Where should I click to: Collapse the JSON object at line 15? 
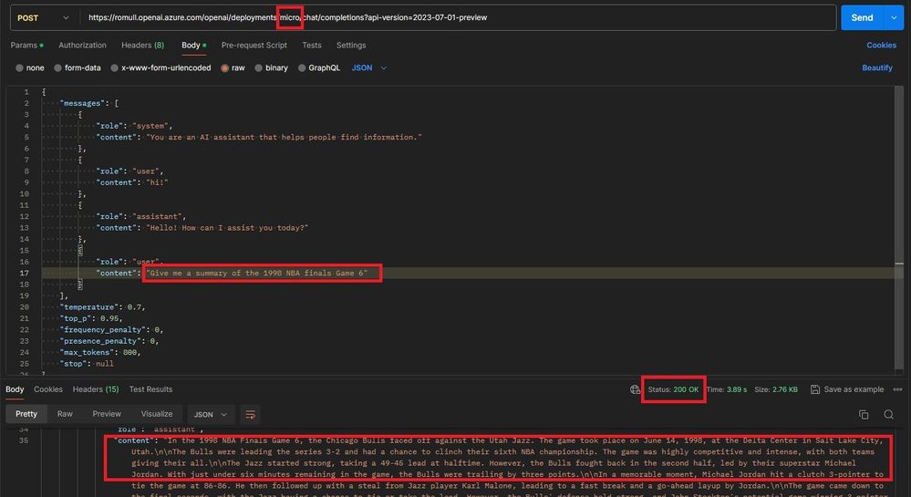click(80, 251)
